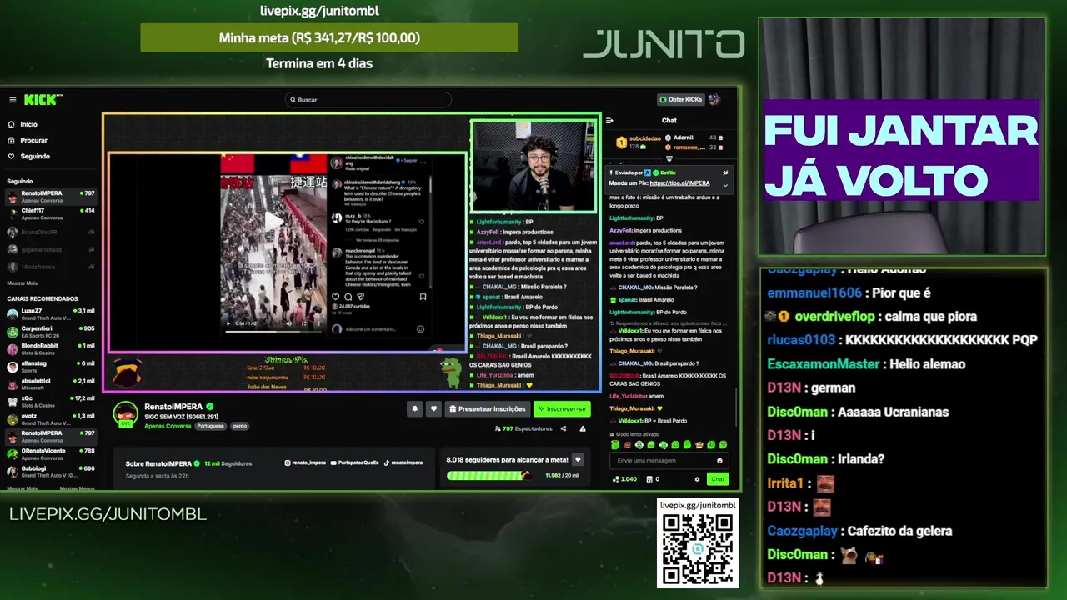Open the user avatar menu
Viewport: 1067px width, 600px height.
pos(714,100)
